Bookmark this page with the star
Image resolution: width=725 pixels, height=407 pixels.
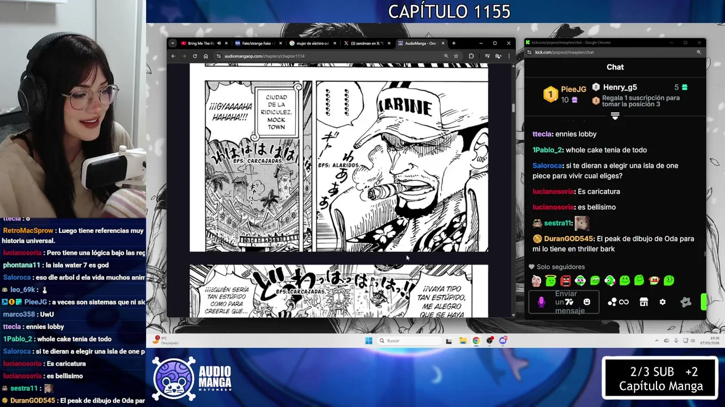tap(456, 56)
